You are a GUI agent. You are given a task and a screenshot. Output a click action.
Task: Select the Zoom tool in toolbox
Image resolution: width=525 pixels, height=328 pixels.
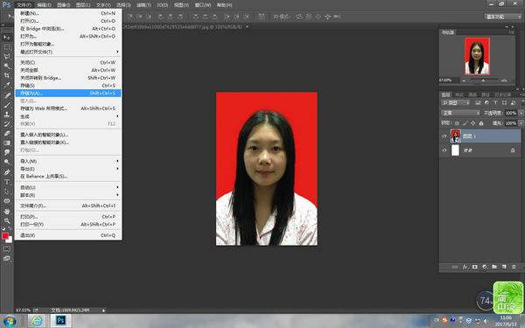click(x=7, y=220)
